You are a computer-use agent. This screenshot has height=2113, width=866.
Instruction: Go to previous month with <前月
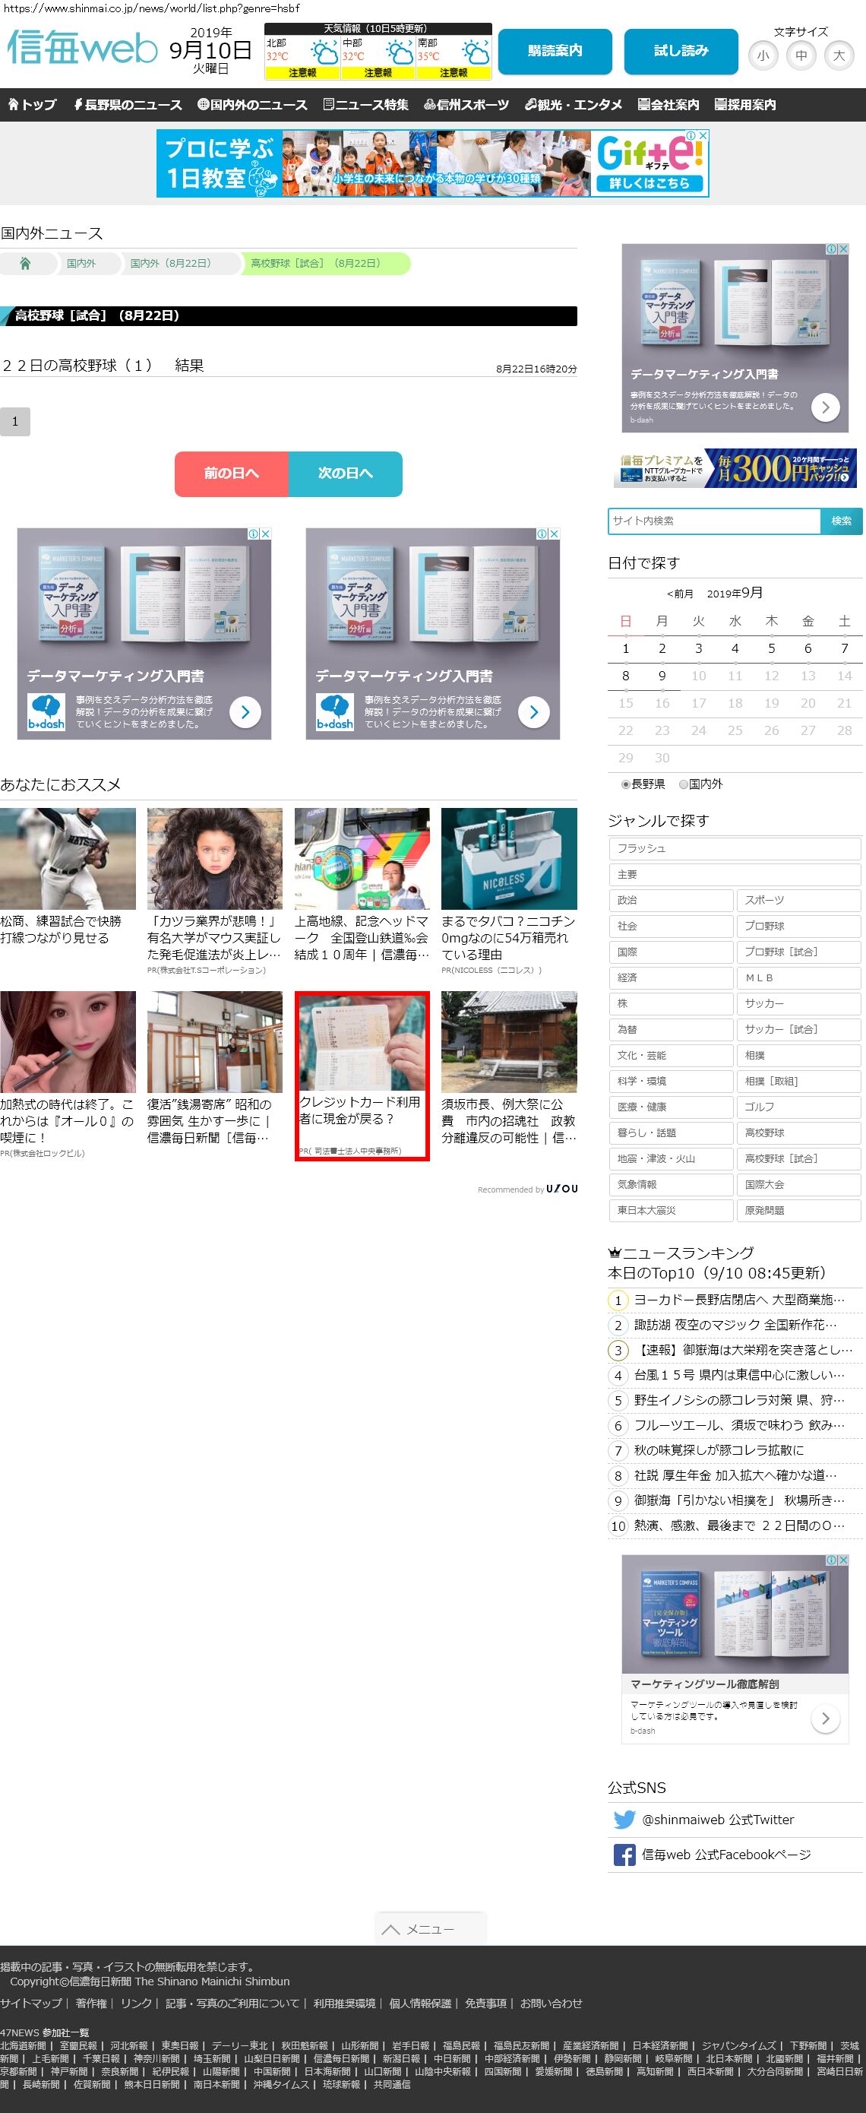[680, 594]
